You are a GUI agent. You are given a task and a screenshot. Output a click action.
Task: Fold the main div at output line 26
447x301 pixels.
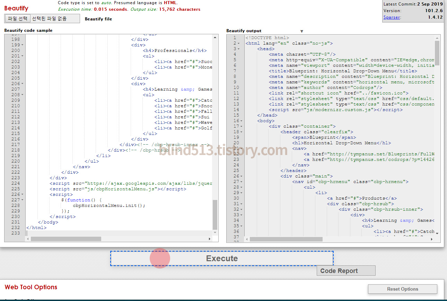[242, 176]
